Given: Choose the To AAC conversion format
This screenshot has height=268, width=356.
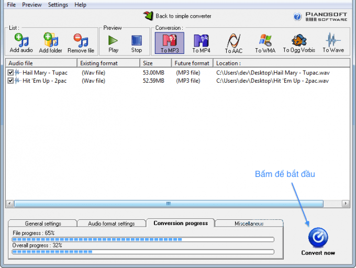Looking at the screenshot, I should tap(233, 43).
